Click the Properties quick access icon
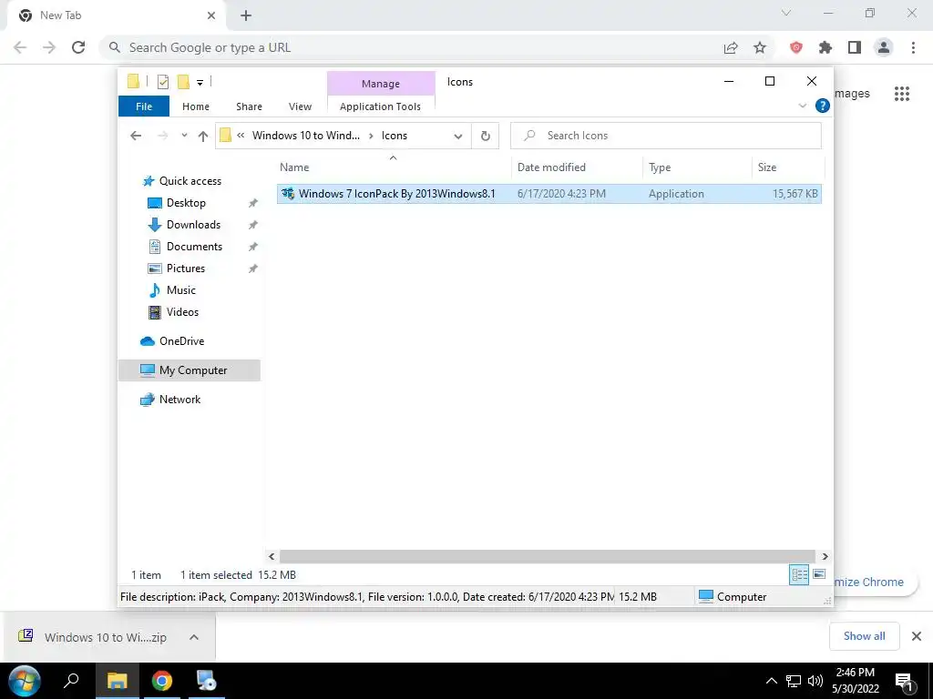This screenshot has height=699, width=933. coord(162,81)
